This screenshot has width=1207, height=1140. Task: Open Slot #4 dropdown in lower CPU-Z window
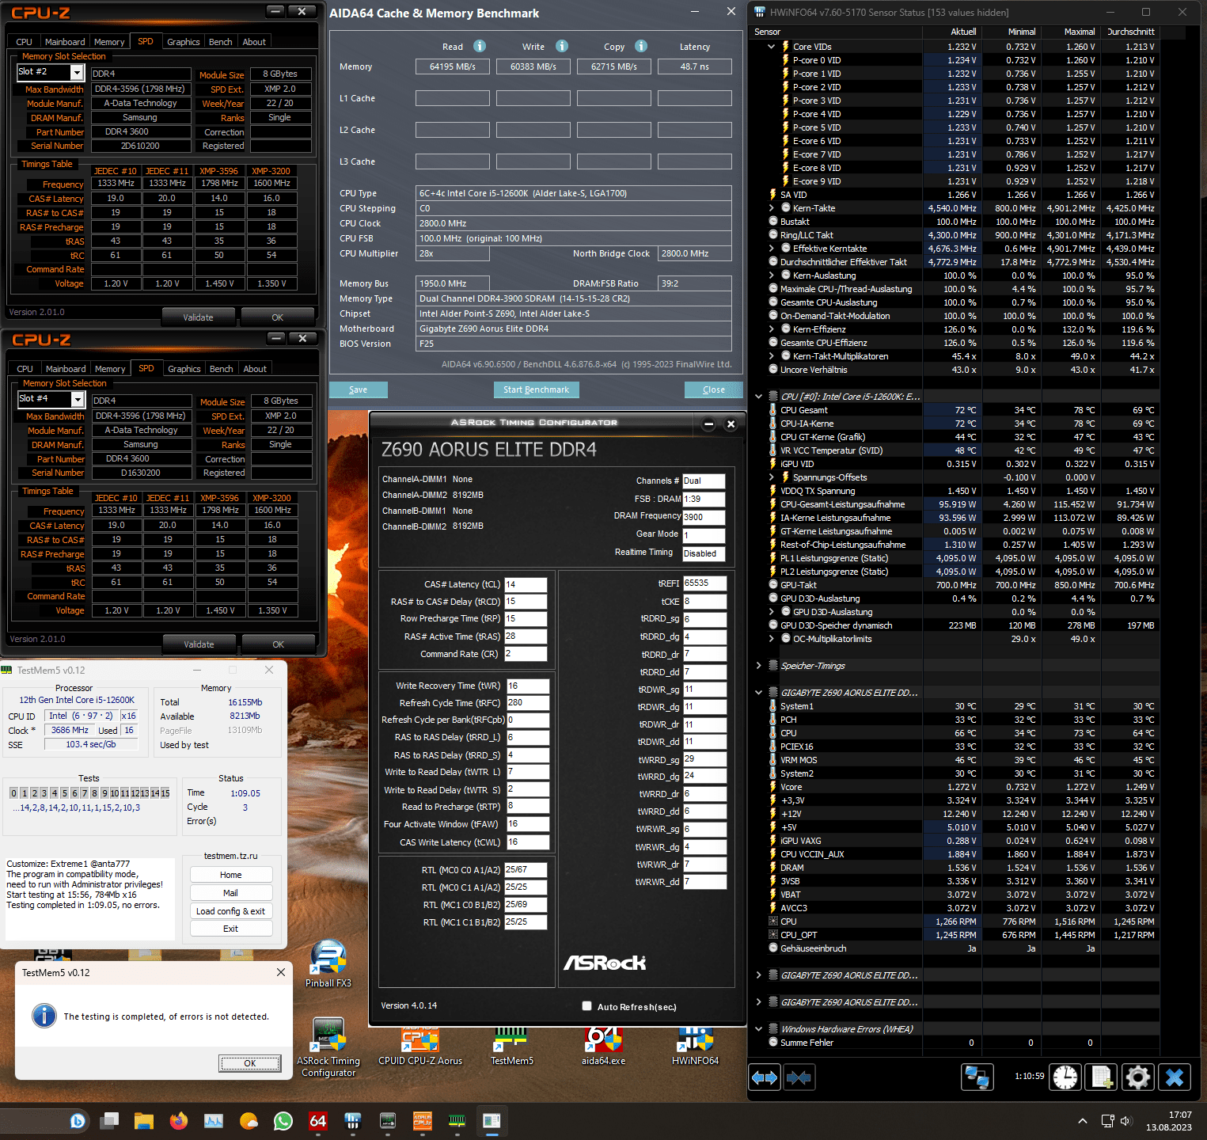point(78,399)
